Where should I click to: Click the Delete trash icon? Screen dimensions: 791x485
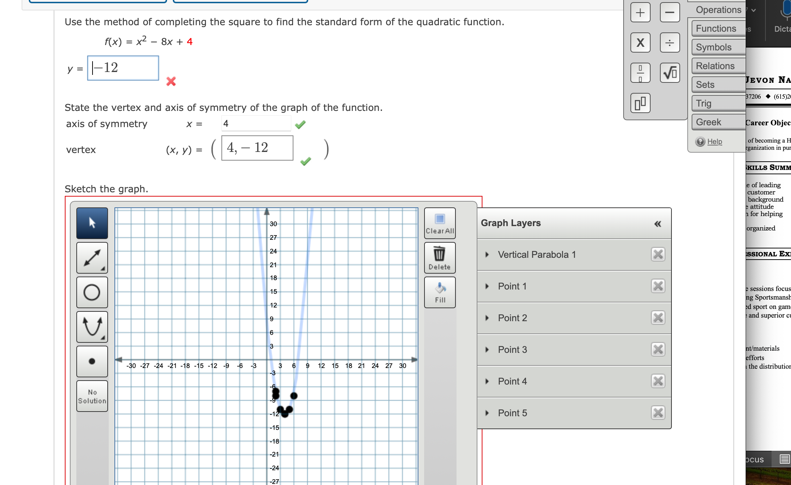[x=440, y=256]
